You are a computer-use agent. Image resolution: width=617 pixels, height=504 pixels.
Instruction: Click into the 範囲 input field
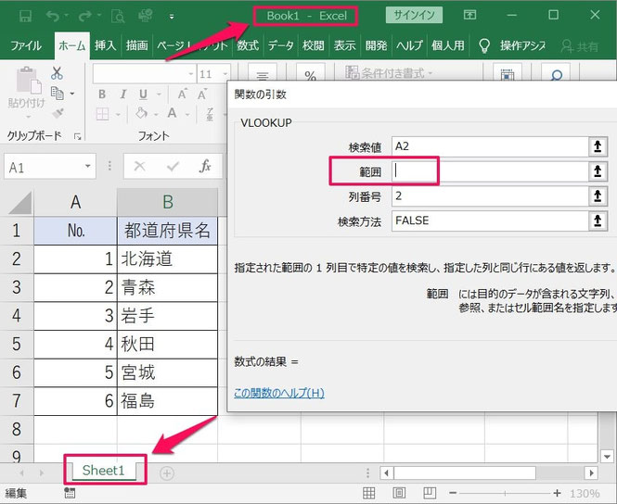[490, 170]
